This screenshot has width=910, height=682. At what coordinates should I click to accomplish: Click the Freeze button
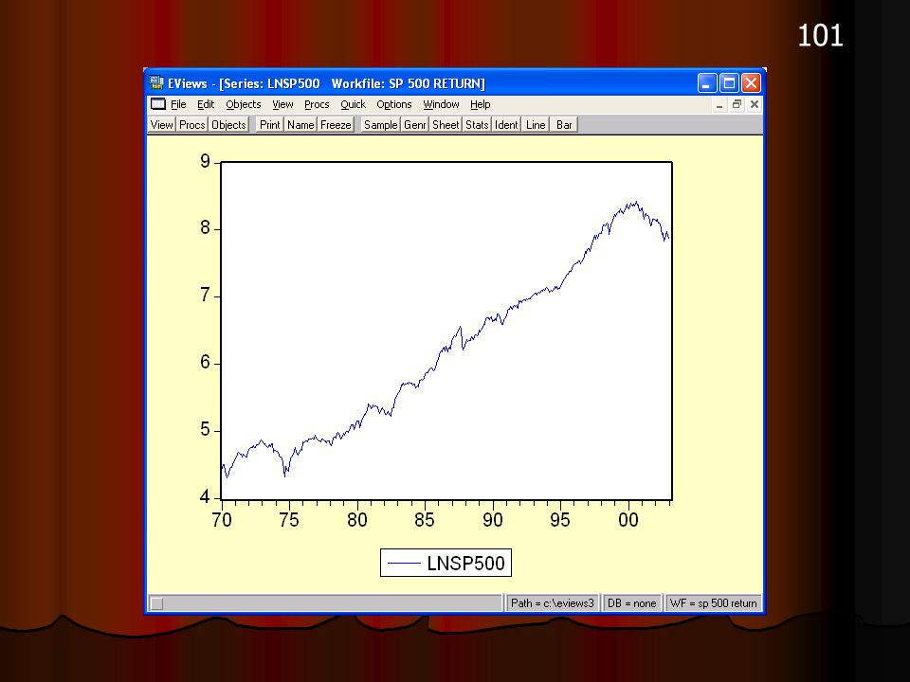[x=336, y=125]
